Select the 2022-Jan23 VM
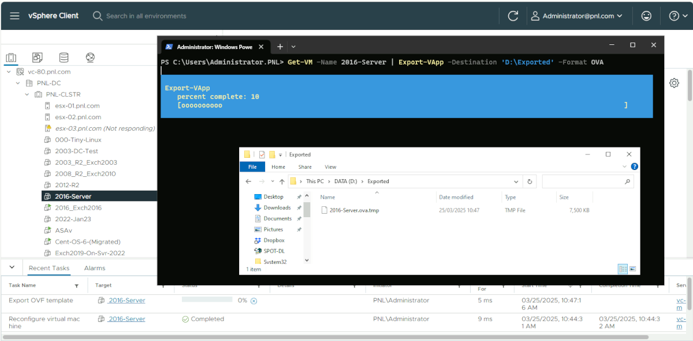Viewport: 693px width, 341px height. point(73,219)
